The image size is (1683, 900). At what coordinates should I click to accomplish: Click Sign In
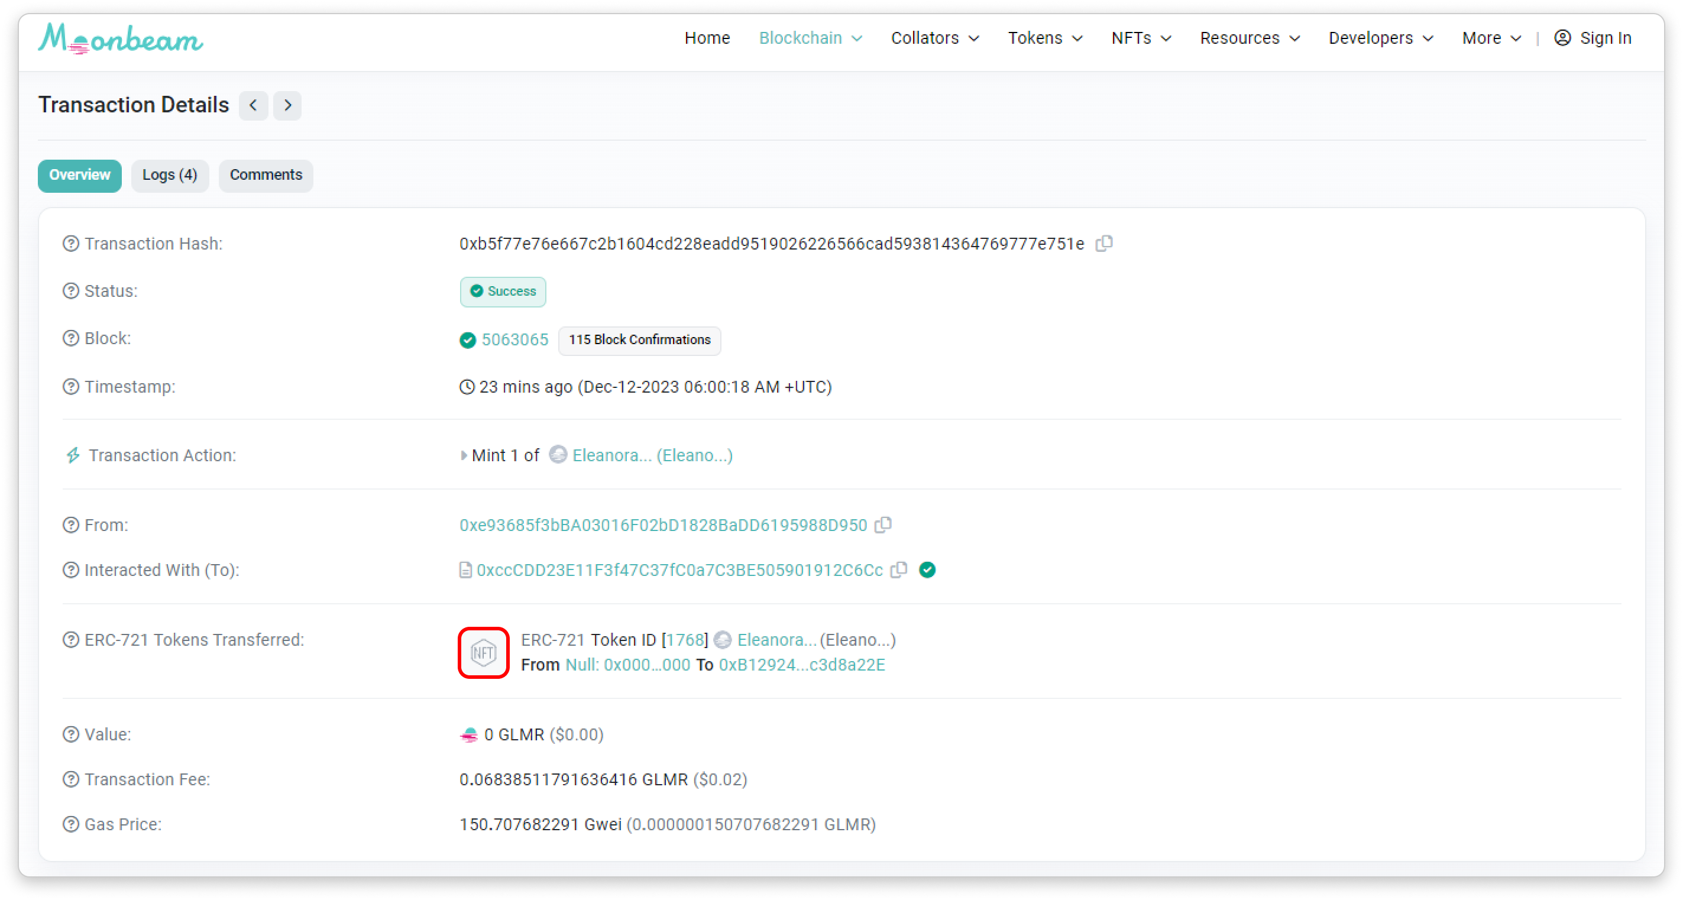[1593, 38]
